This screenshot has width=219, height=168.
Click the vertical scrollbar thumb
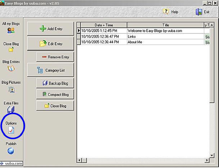click(212, 65)
